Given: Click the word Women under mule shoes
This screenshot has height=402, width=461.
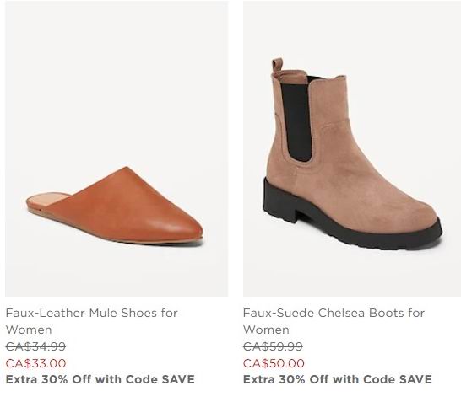Looking at the screenshot, I should coord(29,330).
